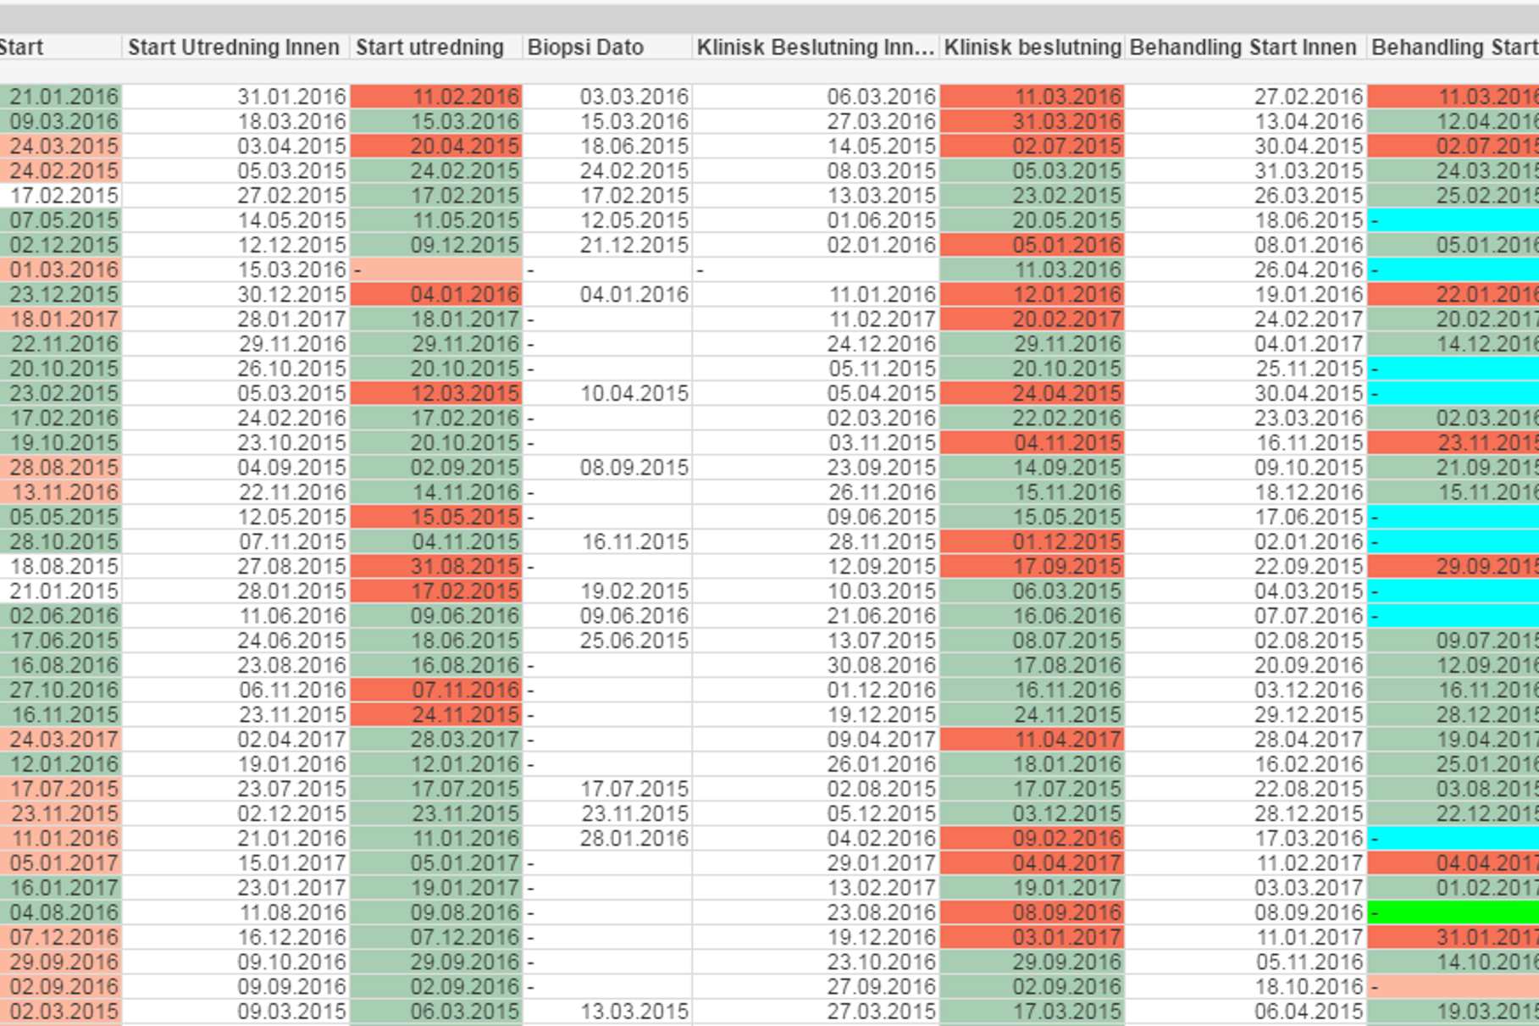This screenshot has width=1539, height=1026.
Task: Click the red 31.08.2015 Start utredning cell
Action: coord(437,567)
